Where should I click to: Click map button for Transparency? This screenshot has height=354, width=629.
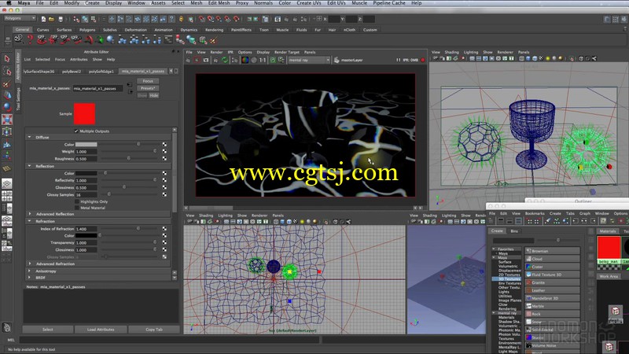pos(164,242)
